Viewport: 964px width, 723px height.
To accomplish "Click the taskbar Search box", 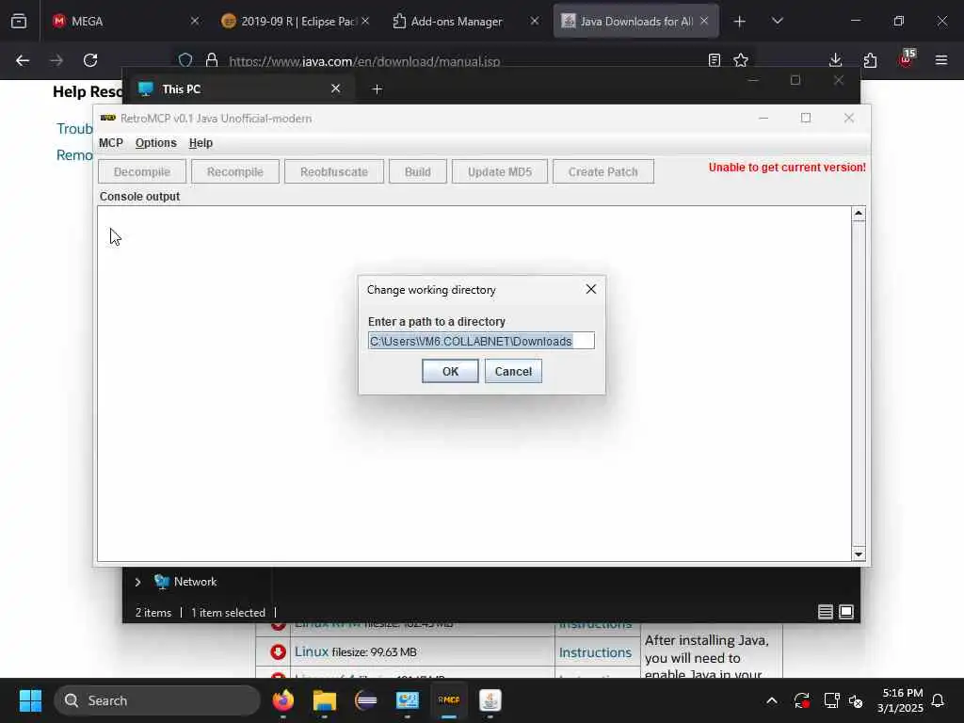I will click(x=157, y=700).
